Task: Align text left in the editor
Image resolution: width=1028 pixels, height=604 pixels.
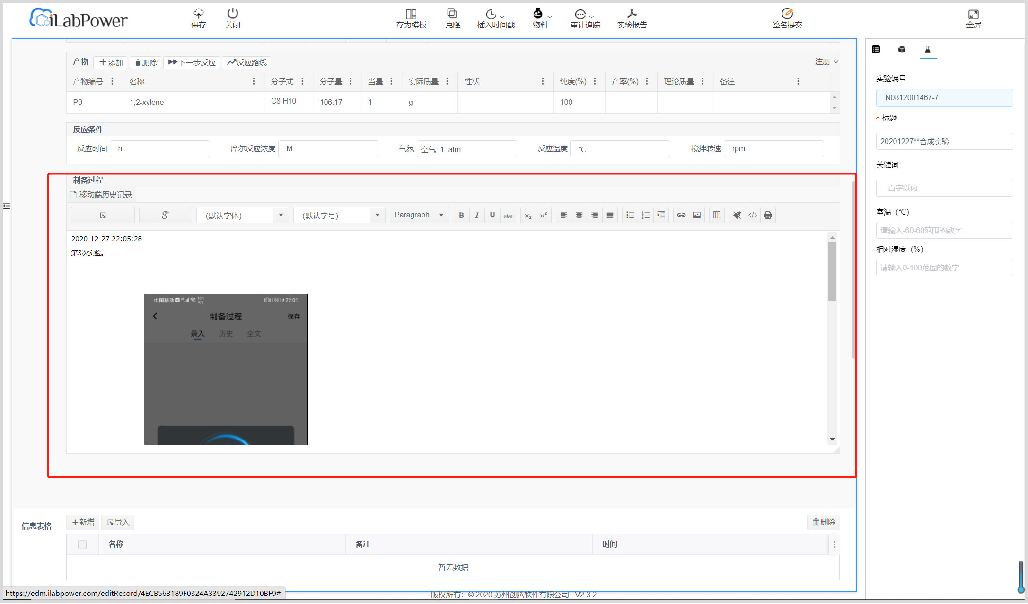Action: [x=563, y=216]
